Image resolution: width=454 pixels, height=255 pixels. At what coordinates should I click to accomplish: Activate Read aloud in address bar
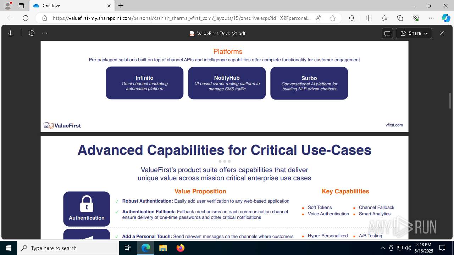click(319, 18)
